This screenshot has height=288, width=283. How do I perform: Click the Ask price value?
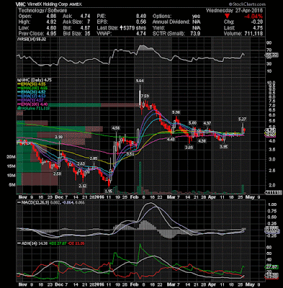pyautogui.click(x=85, y=17)
